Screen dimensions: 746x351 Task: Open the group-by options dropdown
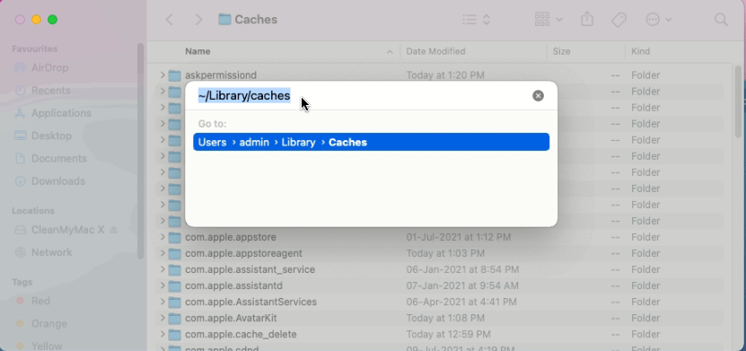coord(549,20)
